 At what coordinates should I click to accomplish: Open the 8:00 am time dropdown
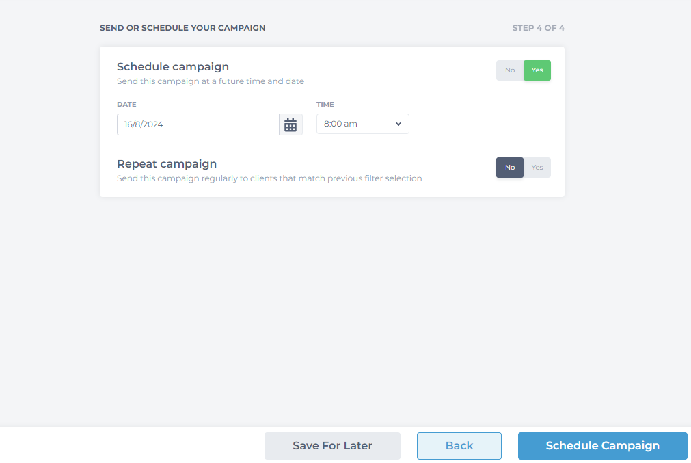(x=363, y=124)
